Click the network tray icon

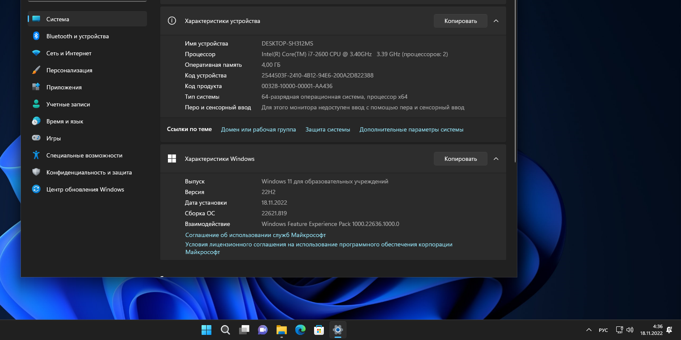coord(620,330)
